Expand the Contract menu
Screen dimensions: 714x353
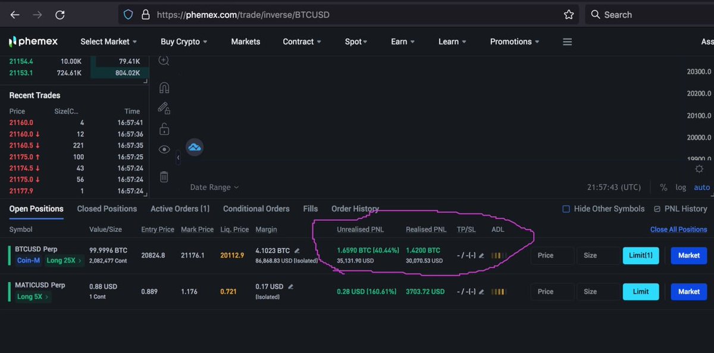(x=302, y=42)
